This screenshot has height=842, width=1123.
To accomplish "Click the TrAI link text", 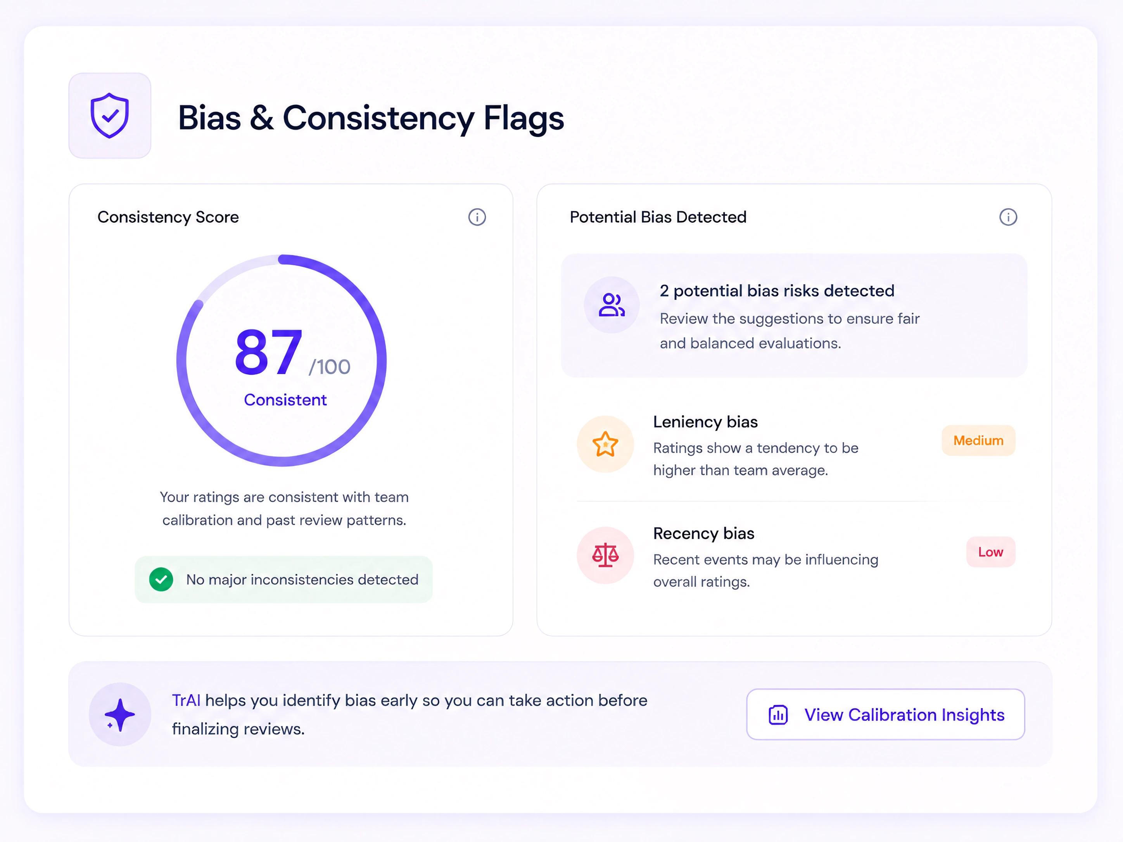I will point(186,701).
